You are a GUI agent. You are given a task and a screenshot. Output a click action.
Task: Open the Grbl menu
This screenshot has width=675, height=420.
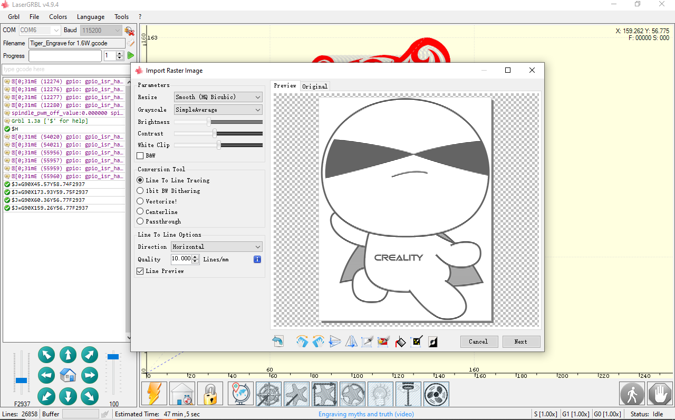point(14,17)
